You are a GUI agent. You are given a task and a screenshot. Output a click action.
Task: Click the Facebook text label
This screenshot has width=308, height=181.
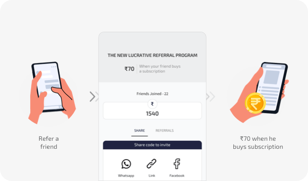[177, 176]
